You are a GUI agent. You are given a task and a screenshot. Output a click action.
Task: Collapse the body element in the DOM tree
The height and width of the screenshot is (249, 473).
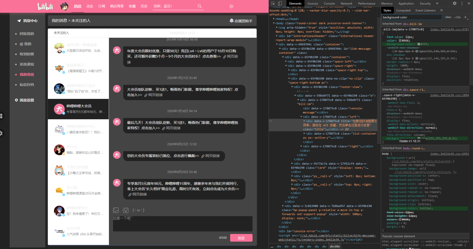click(274, 23)
